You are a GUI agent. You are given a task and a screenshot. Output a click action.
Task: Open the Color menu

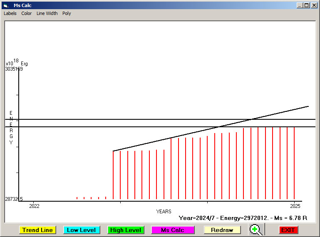click(27, 13)
